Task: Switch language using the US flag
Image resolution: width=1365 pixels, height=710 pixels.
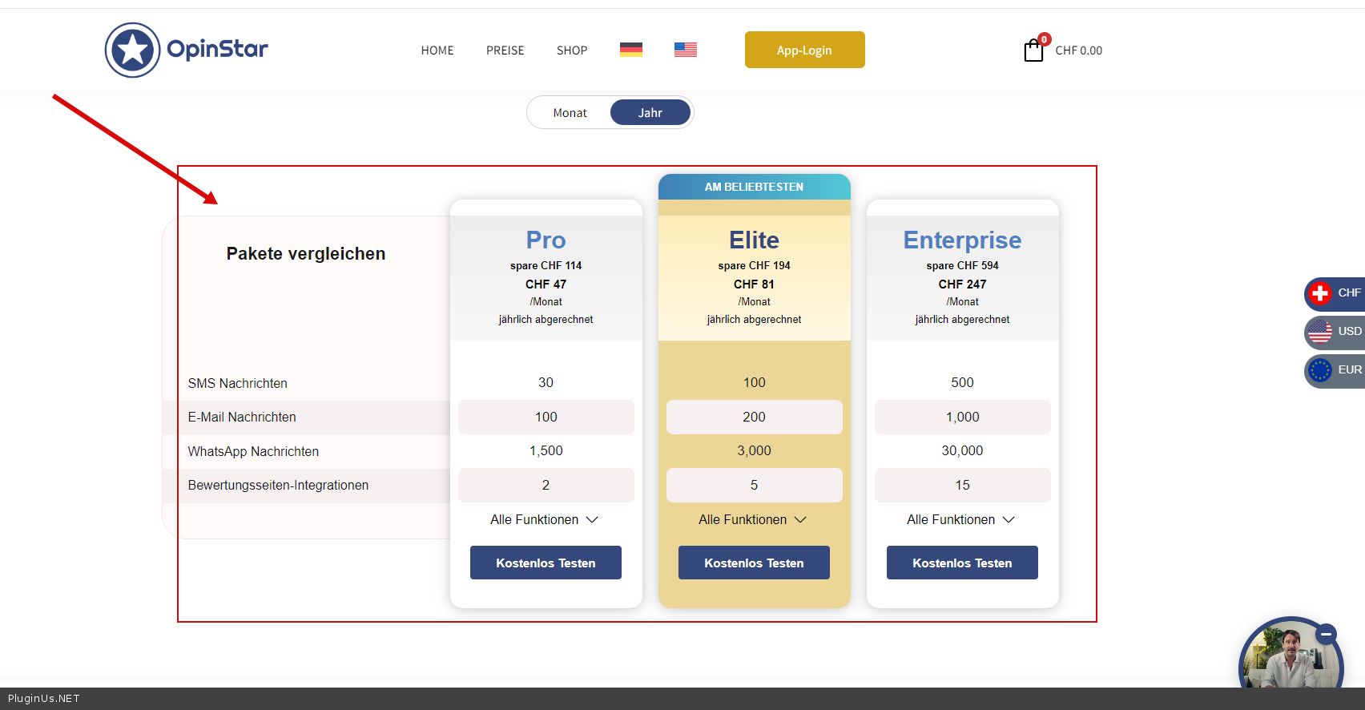Action: 685,50
